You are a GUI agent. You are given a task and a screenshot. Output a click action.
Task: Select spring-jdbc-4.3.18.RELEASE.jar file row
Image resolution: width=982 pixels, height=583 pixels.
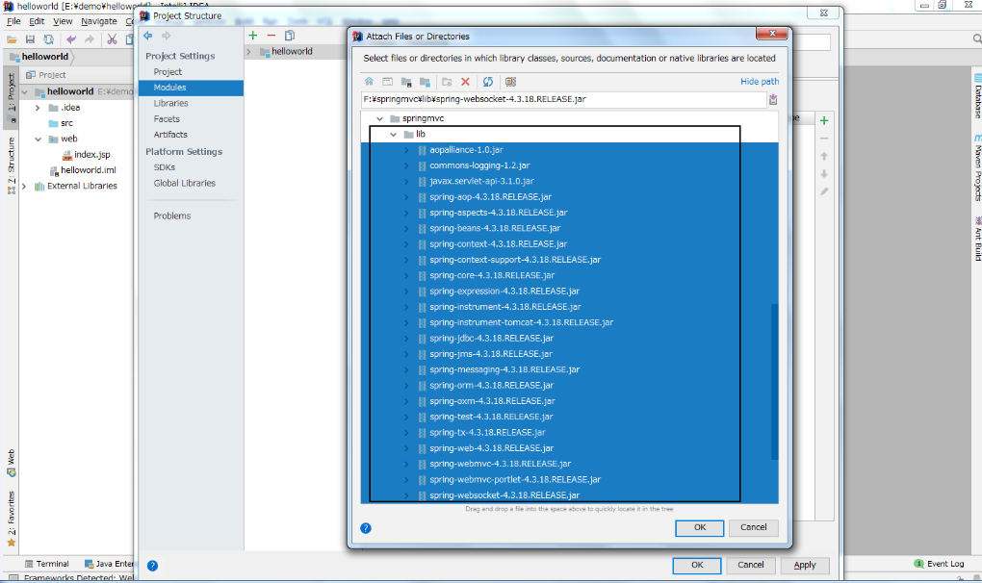[x=569, y=339]
